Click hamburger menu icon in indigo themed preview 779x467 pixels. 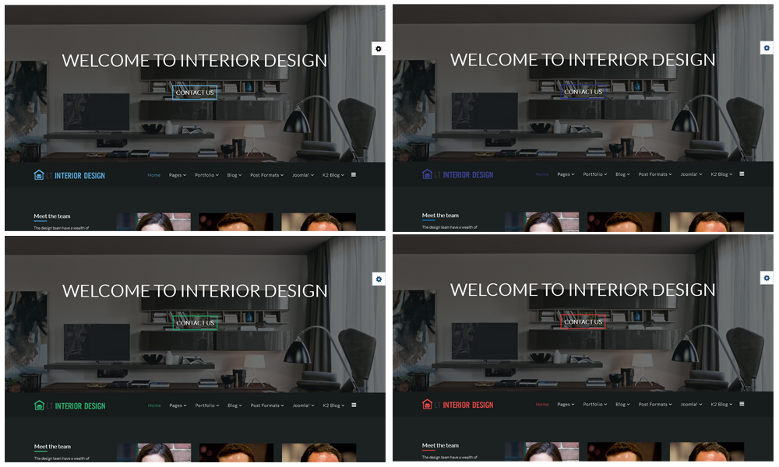742,174
